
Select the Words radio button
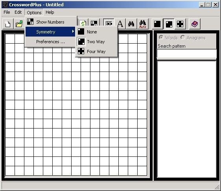tap(168, 38)
